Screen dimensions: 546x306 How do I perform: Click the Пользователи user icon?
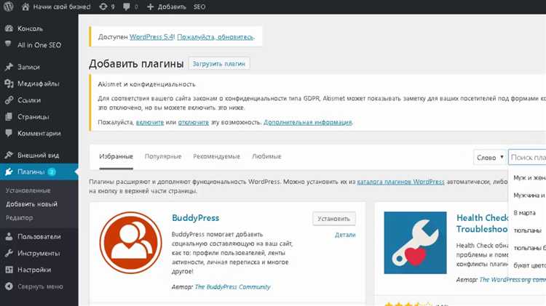pos(9,236)
